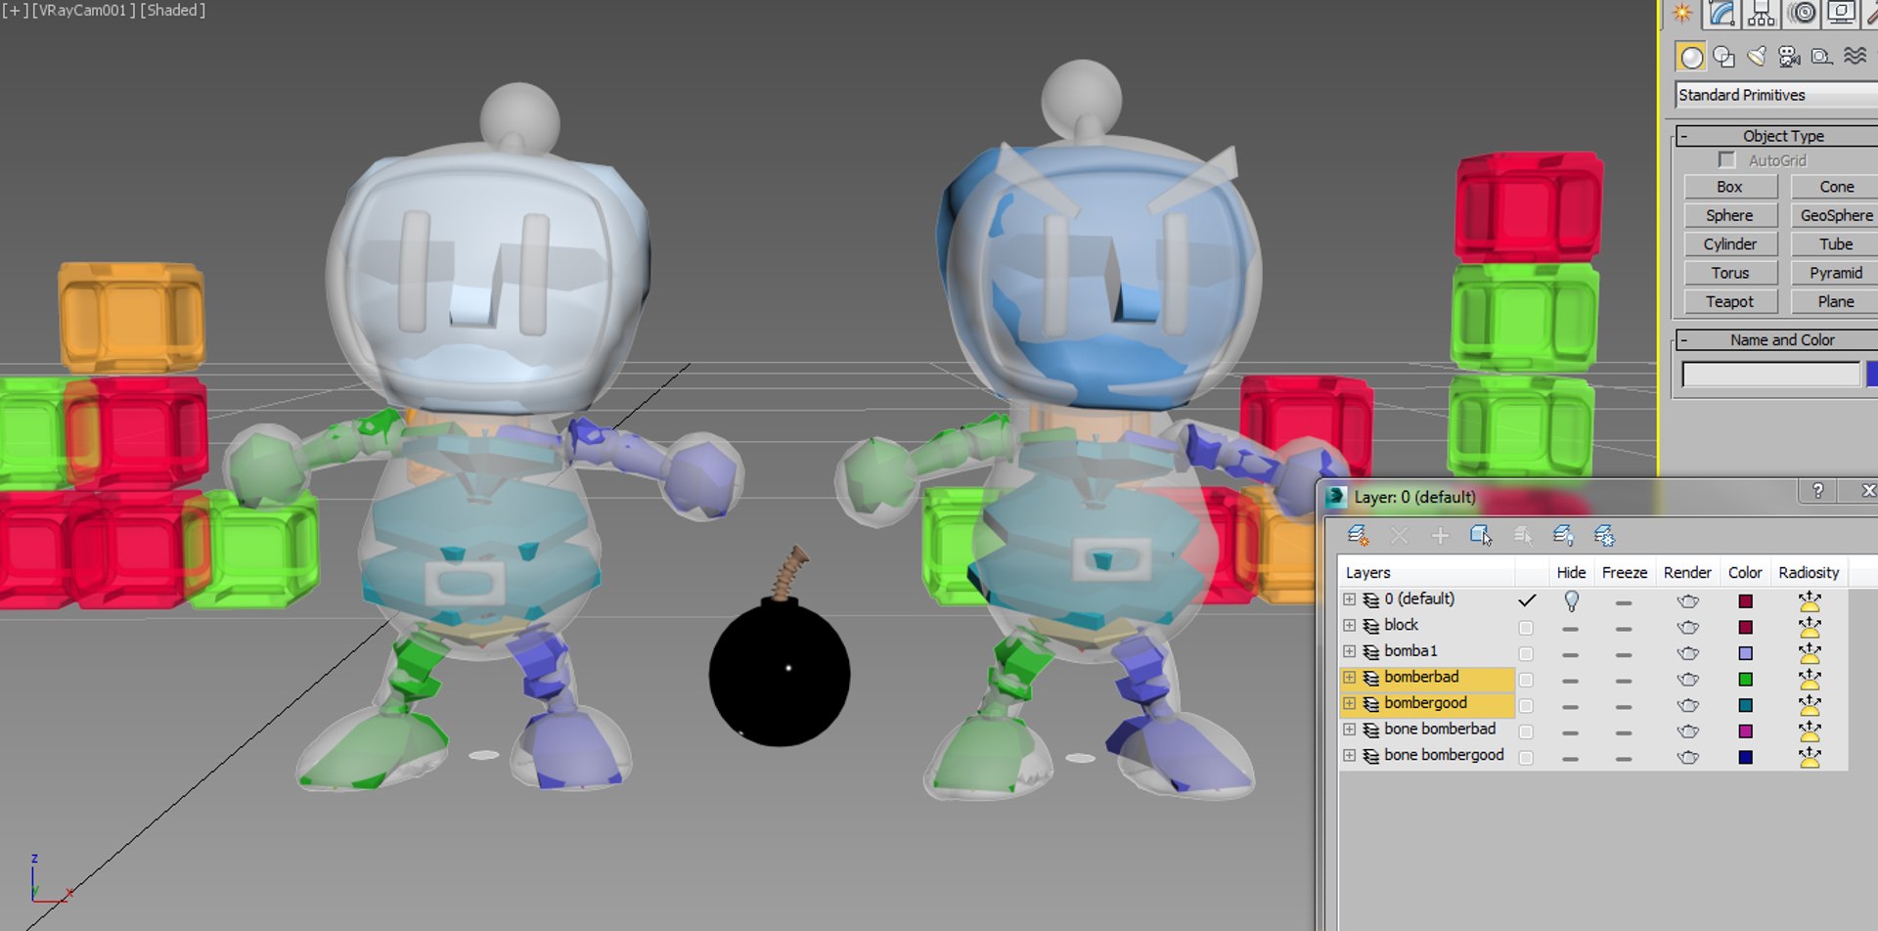Click the Teapot primitive button
This screenshot has height=931, width=1878.
(x=1729, y=302)
